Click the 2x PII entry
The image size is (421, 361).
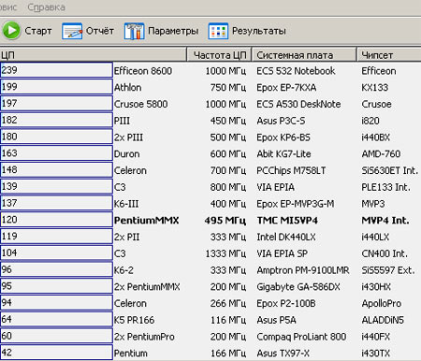pos(126,237)
